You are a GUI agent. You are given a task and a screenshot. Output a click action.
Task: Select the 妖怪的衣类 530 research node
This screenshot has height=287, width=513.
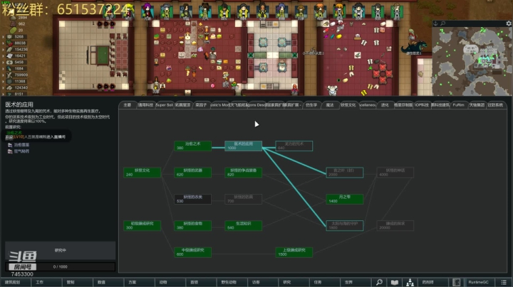pos(192,199)
